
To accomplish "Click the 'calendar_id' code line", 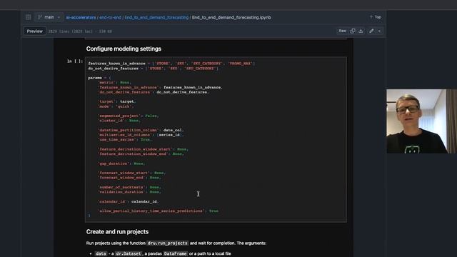I will click(129, 201).
